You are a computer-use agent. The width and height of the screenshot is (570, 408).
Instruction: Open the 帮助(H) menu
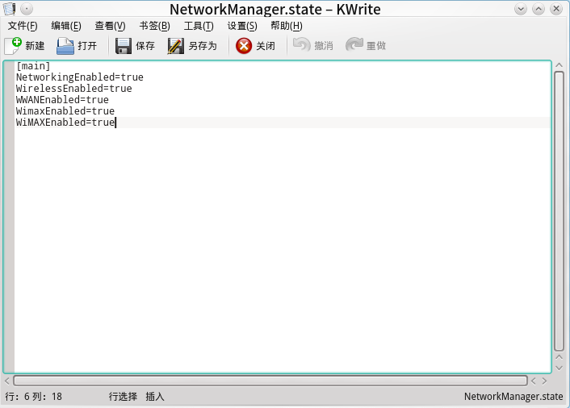(x=287, y=26)
